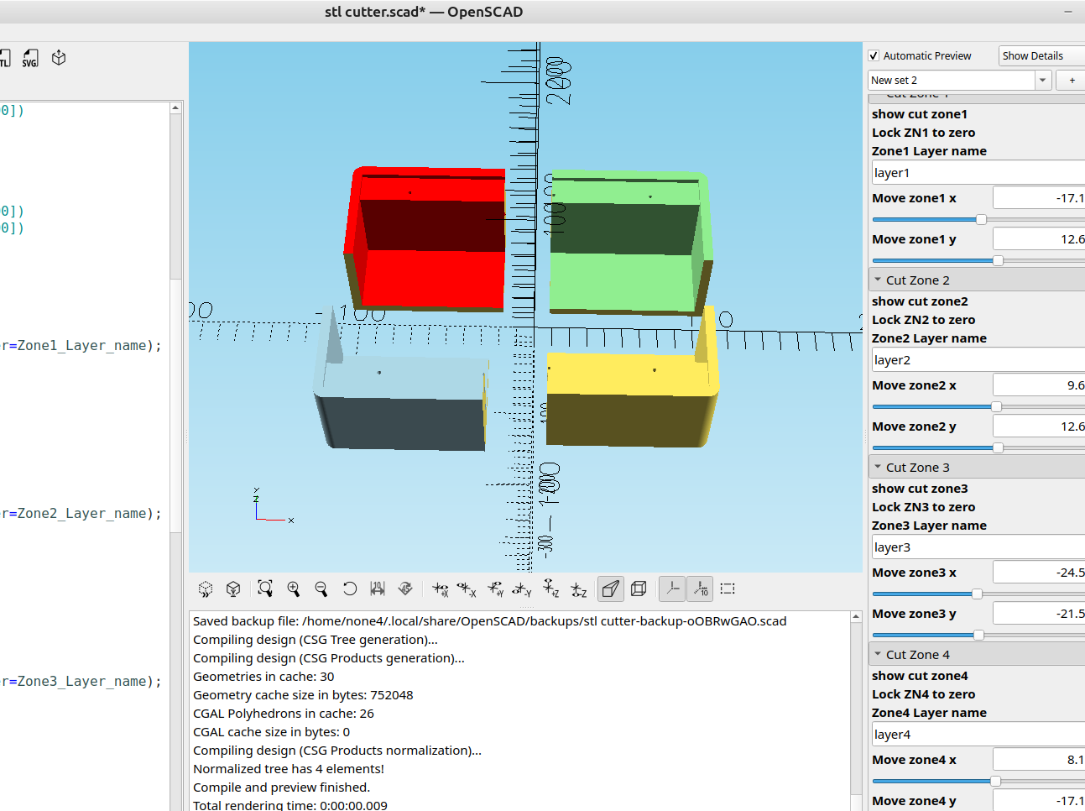Click the plus button to add set
The height and width of the screenshot is (811, 1085).
[x=1072, y=81]
